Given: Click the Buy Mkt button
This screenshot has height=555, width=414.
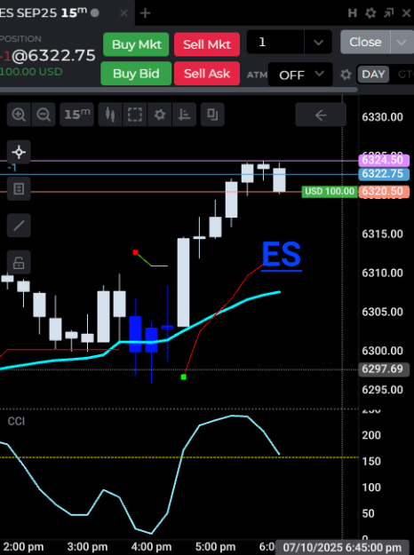Looking at the screenshot, I should tap(136, 44).
